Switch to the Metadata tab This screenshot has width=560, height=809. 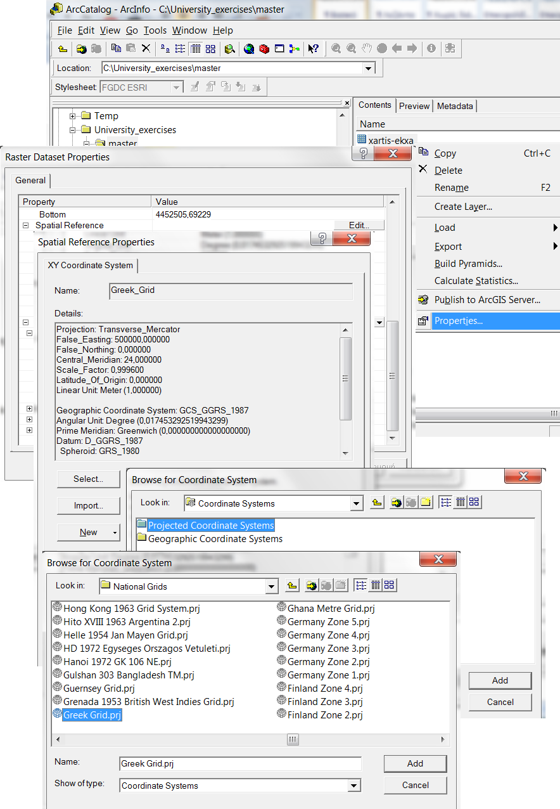pos(455,106)
